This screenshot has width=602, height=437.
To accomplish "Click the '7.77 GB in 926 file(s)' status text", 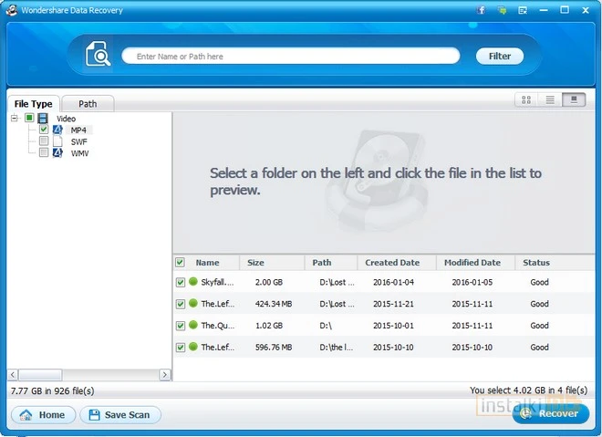I will (x=52, y=390).
